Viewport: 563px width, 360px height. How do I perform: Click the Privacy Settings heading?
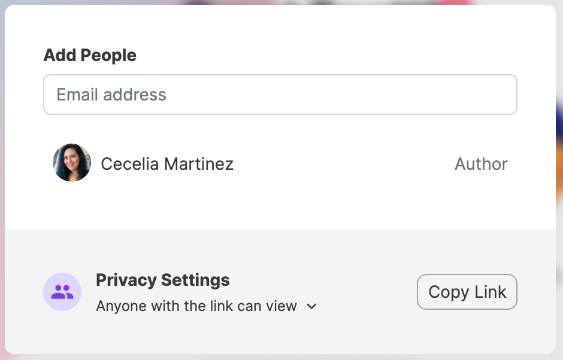coord(163,280)
